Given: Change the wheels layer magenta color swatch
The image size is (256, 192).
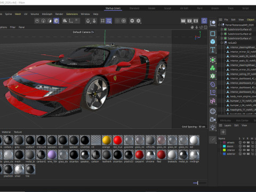Looking at the screenshot, I should point(225,142).
